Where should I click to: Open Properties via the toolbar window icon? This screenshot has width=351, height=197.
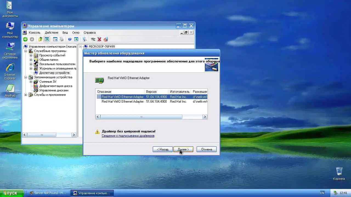(x=55, y=39)
